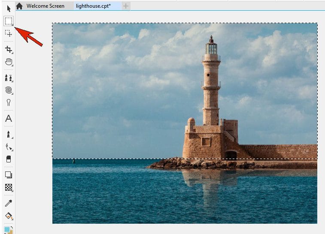
Task: Select the Paint brush tool
Action: tap(9, 134)
